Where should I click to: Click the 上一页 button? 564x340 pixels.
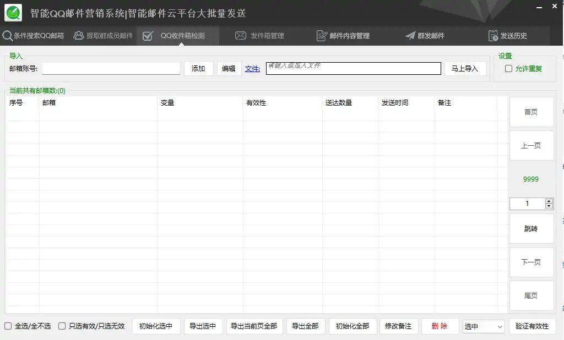[x=532, y=146]
